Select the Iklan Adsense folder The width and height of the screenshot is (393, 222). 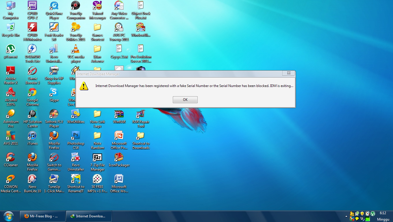click(x=97, y=53)
